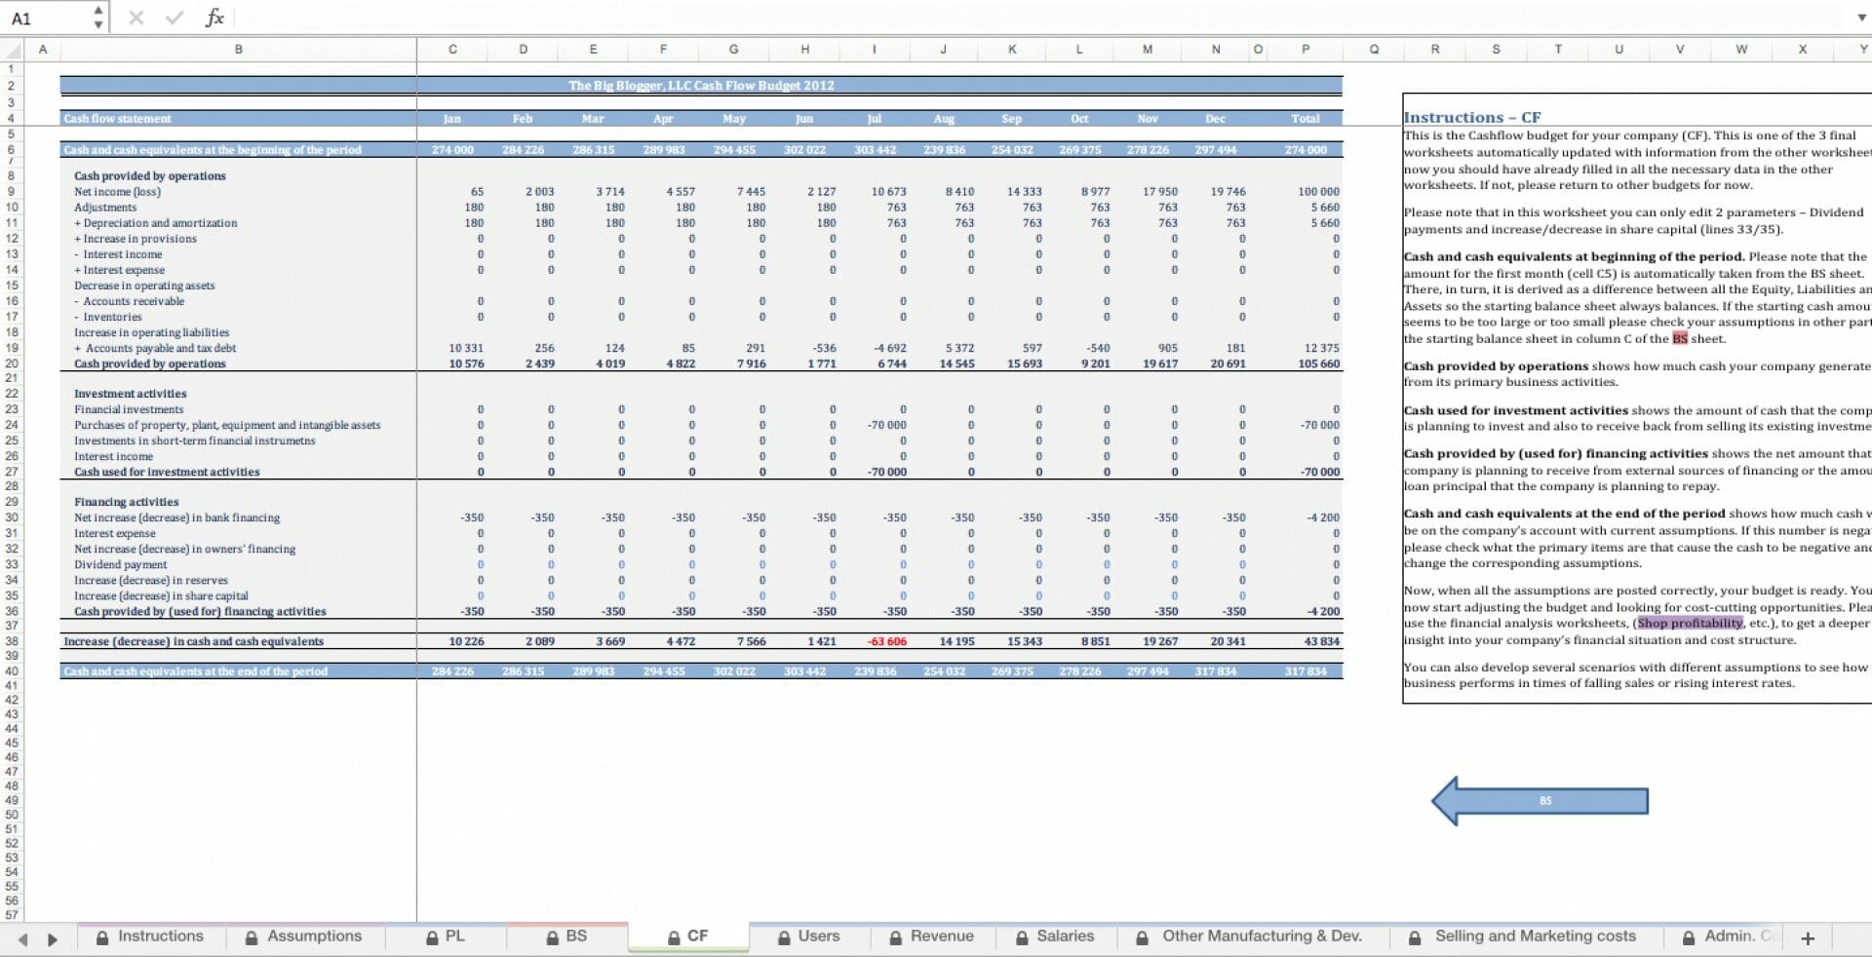Click the lock icon on BS tab
Screen dimensions: 1872x957
coord(552,937)
